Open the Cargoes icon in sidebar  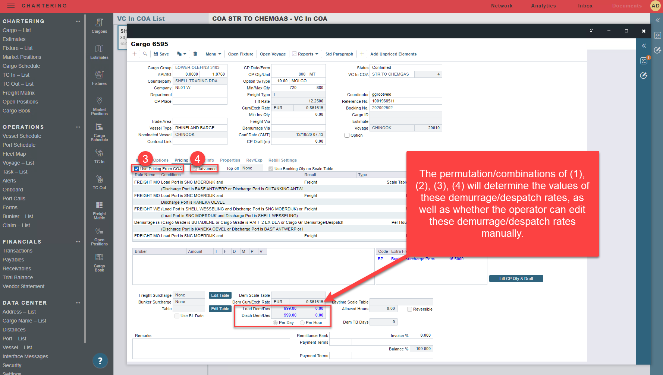[x=99, y=26]
